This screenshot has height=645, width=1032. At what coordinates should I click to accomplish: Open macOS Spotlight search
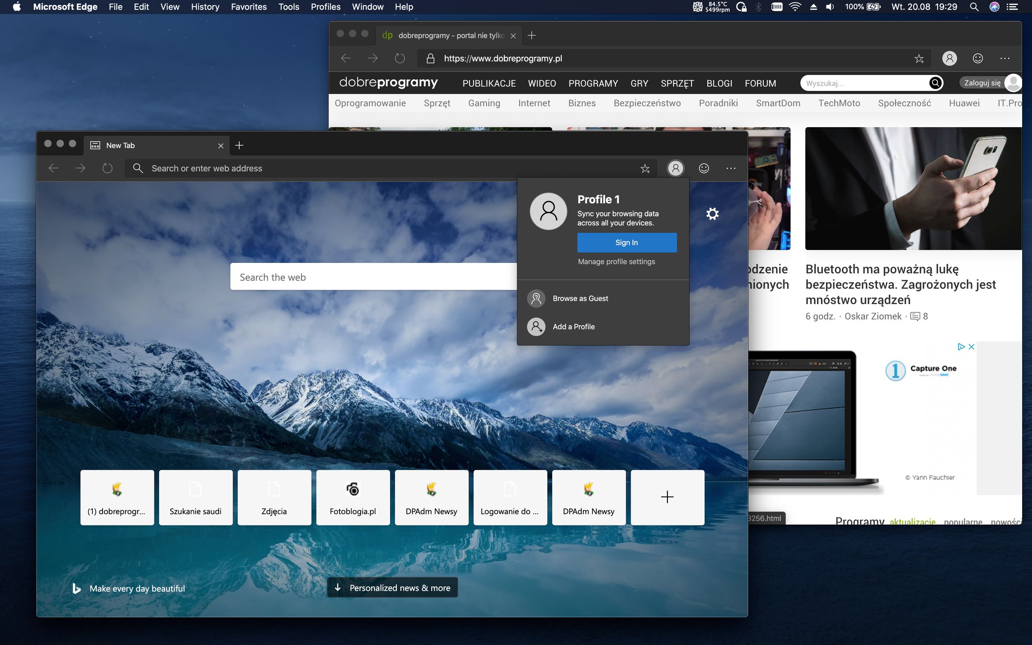tap(973, 7)
